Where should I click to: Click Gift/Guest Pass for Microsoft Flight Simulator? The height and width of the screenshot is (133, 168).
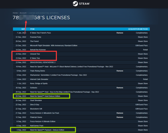pos(141,46)
